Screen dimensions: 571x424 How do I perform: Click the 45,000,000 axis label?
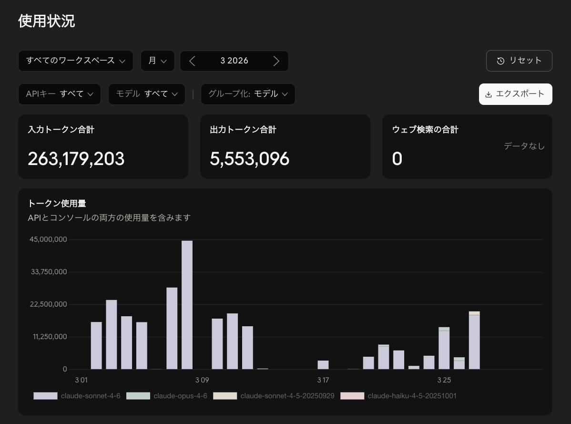coord(48,239)
